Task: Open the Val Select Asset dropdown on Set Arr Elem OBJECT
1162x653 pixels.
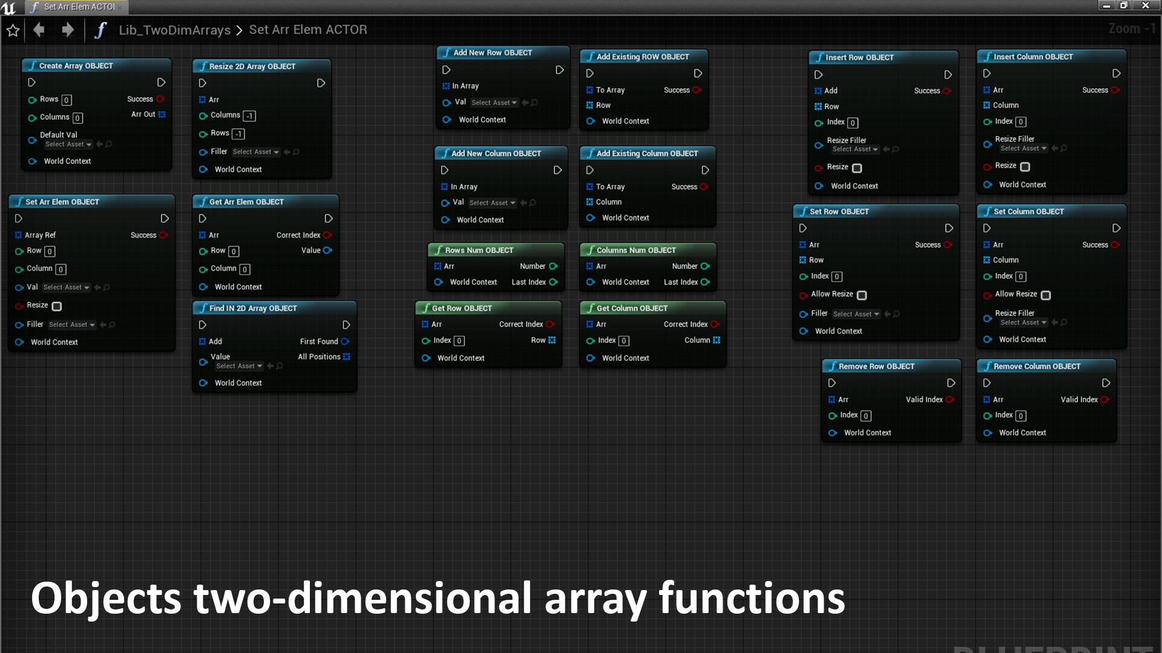Action: click(65, 288)
